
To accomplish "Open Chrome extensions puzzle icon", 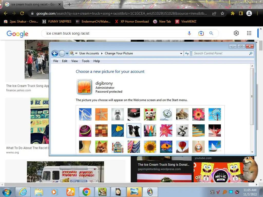I will click(x=232, y=13).
